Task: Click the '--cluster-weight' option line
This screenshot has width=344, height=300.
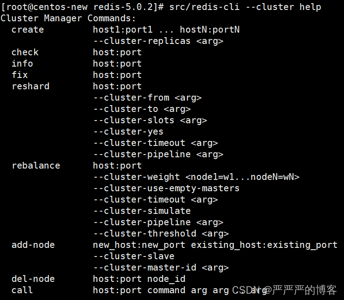Action: 196,177
